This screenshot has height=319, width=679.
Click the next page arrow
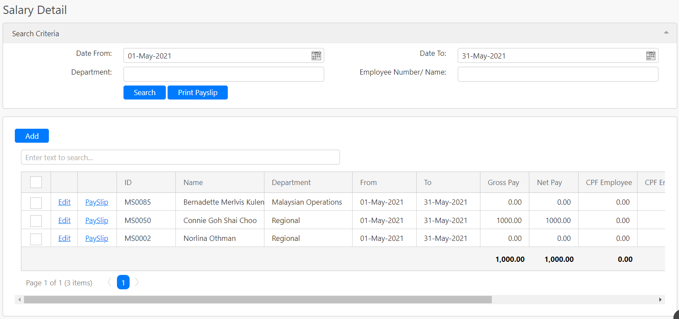(x=137, y=282)
